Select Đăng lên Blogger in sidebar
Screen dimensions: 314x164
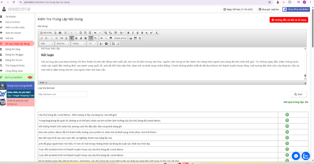point(14,55)
